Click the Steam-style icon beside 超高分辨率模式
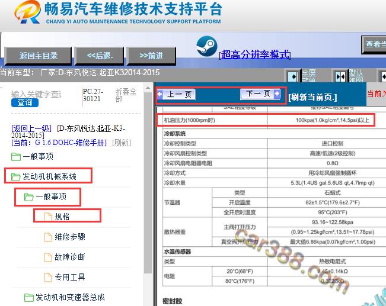This screenshot has height=306, width=386. click(x=207, y=46)
